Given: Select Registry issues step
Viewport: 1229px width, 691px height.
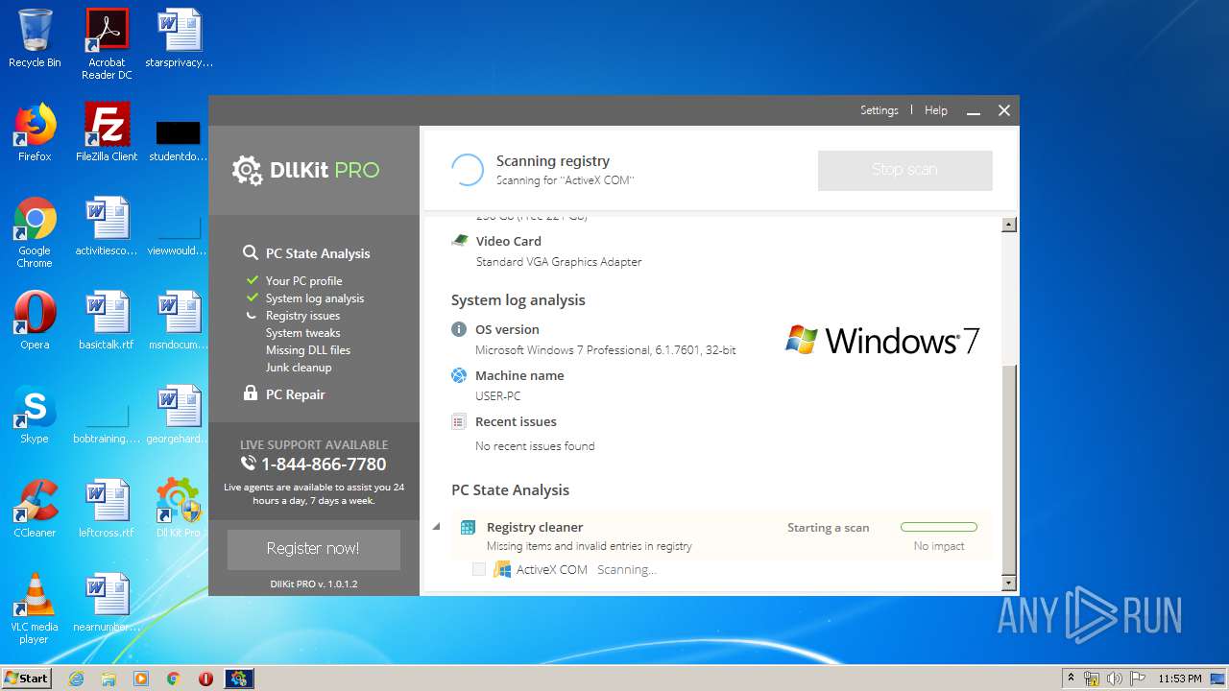Looking at the screenshot, I should [x=302, y=316].
